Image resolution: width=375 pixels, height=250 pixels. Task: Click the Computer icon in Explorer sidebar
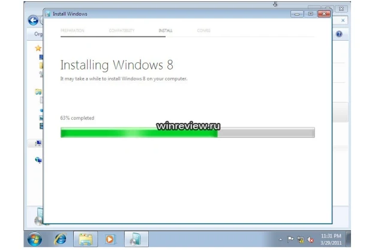pyautogui.click(x=38, y=144)
